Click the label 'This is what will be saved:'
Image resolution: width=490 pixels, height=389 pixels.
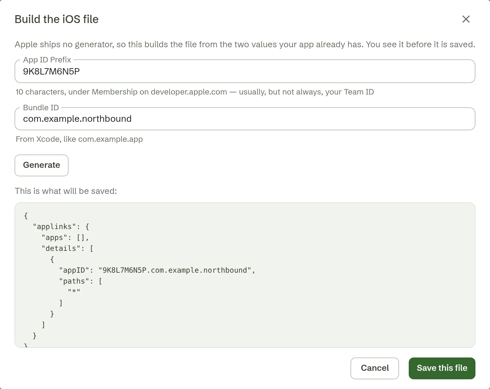coord(66,191)
